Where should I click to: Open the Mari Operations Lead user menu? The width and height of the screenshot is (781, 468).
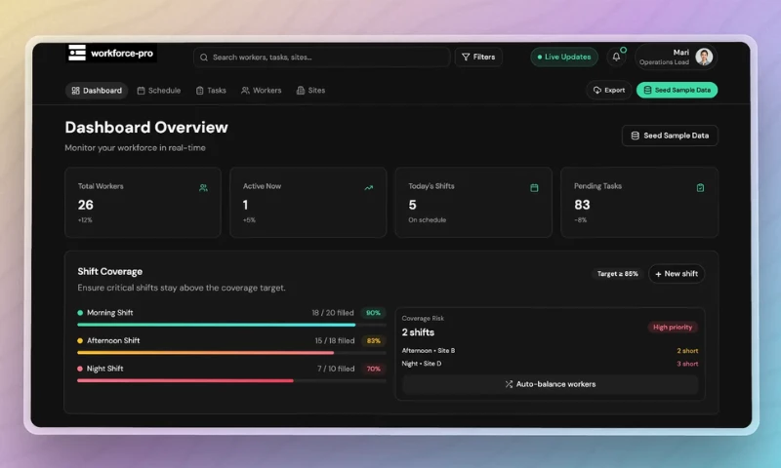tap(676, 57)
